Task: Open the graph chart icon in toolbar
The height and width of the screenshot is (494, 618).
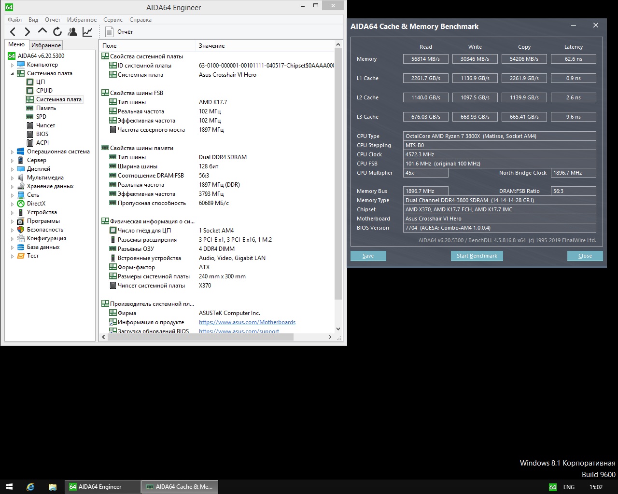Action: [x=87, y=32]
